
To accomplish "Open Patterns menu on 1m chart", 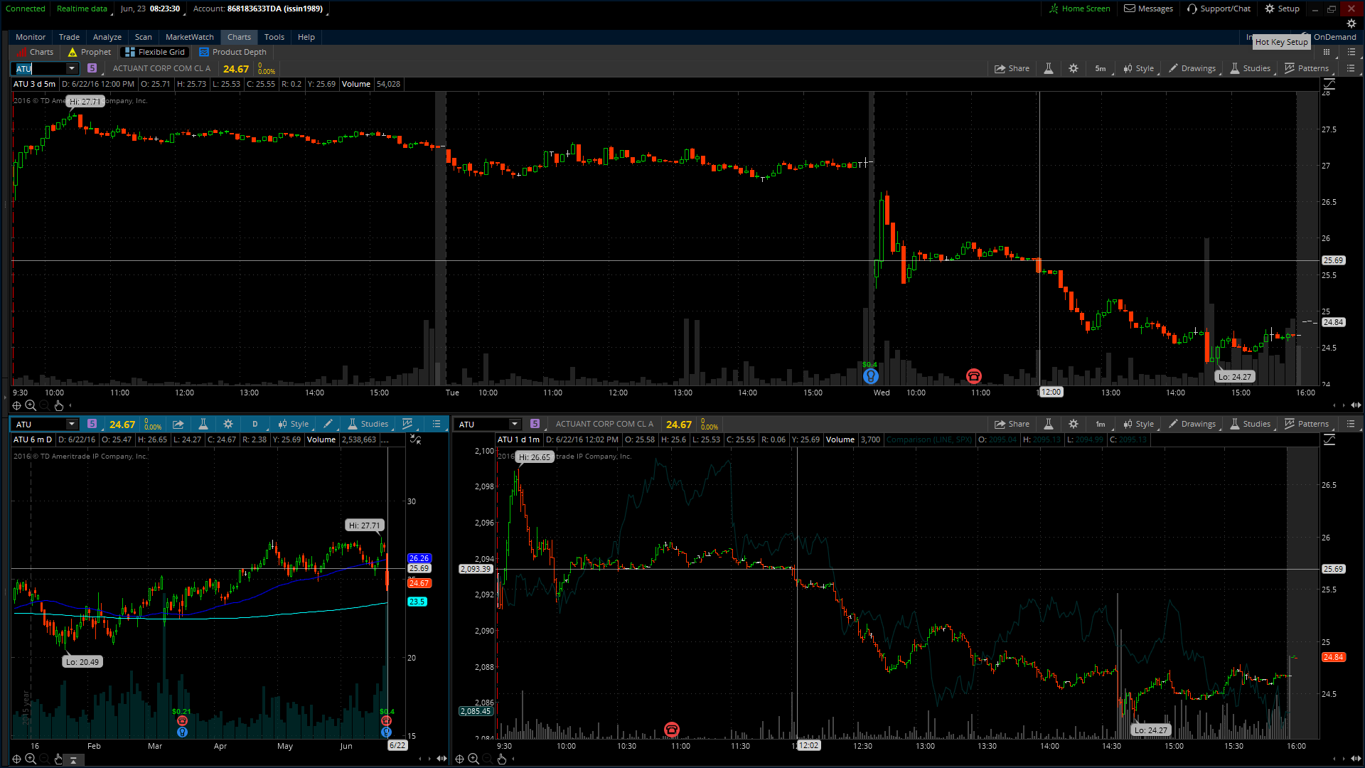I will pos(1307,424).
